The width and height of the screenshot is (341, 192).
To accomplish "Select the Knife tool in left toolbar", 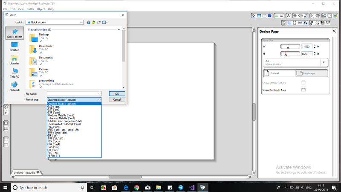I will (6, 113).
